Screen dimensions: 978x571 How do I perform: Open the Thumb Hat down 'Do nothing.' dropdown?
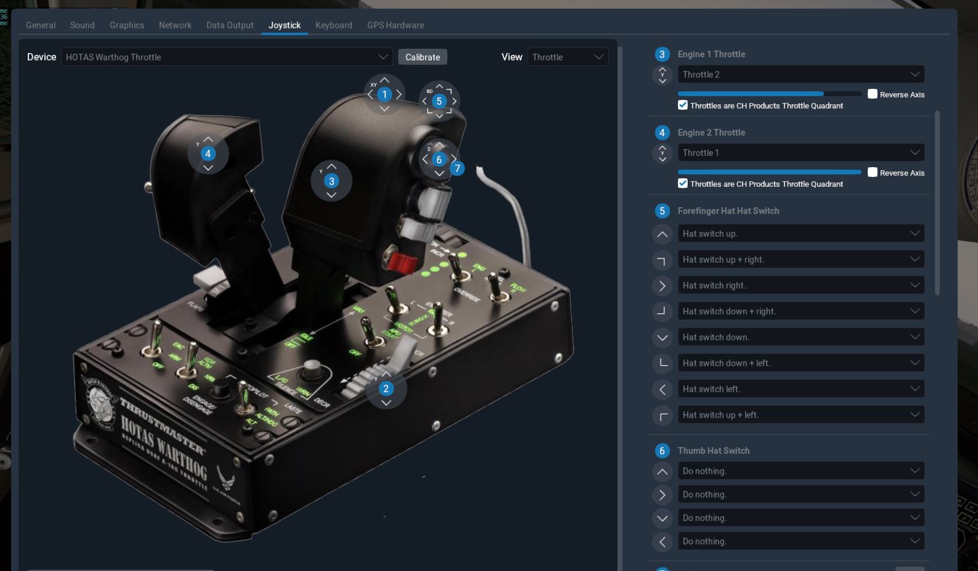(x=801, y=518)
